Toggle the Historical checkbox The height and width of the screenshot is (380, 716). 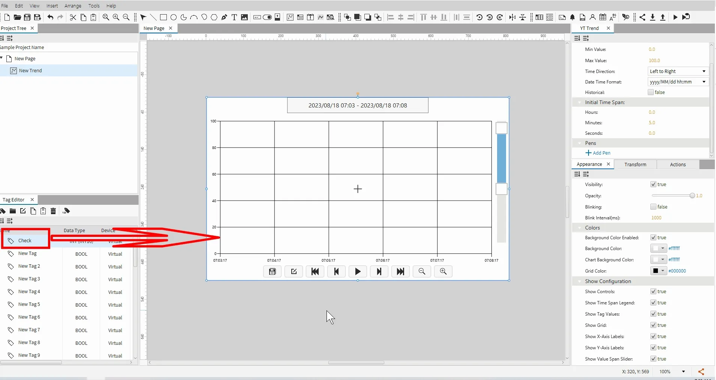pyautogui.click(x=651, y=92)
